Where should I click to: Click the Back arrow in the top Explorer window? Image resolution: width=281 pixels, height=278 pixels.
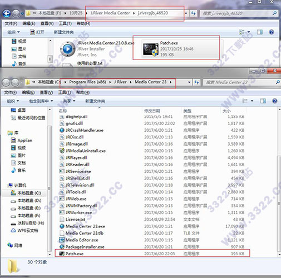click(7, 13)
